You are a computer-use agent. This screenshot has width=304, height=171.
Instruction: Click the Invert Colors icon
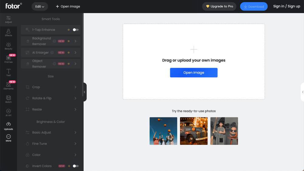[x=28, y=166]
